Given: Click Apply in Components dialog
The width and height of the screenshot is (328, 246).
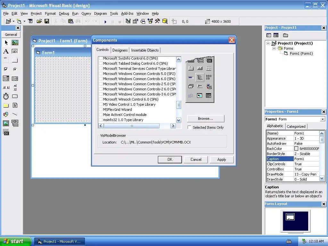Looking at the screenshot, I should coord(222,160).
